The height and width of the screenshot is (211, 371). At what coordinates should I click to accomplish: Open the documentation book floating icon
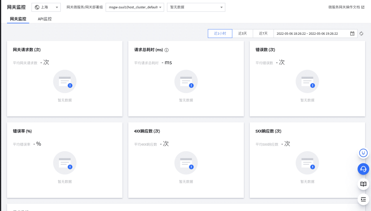tap(363, 184)
